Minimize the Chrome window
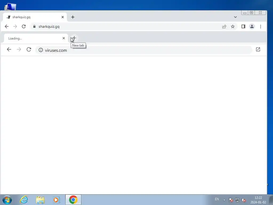 coord(245,13)
